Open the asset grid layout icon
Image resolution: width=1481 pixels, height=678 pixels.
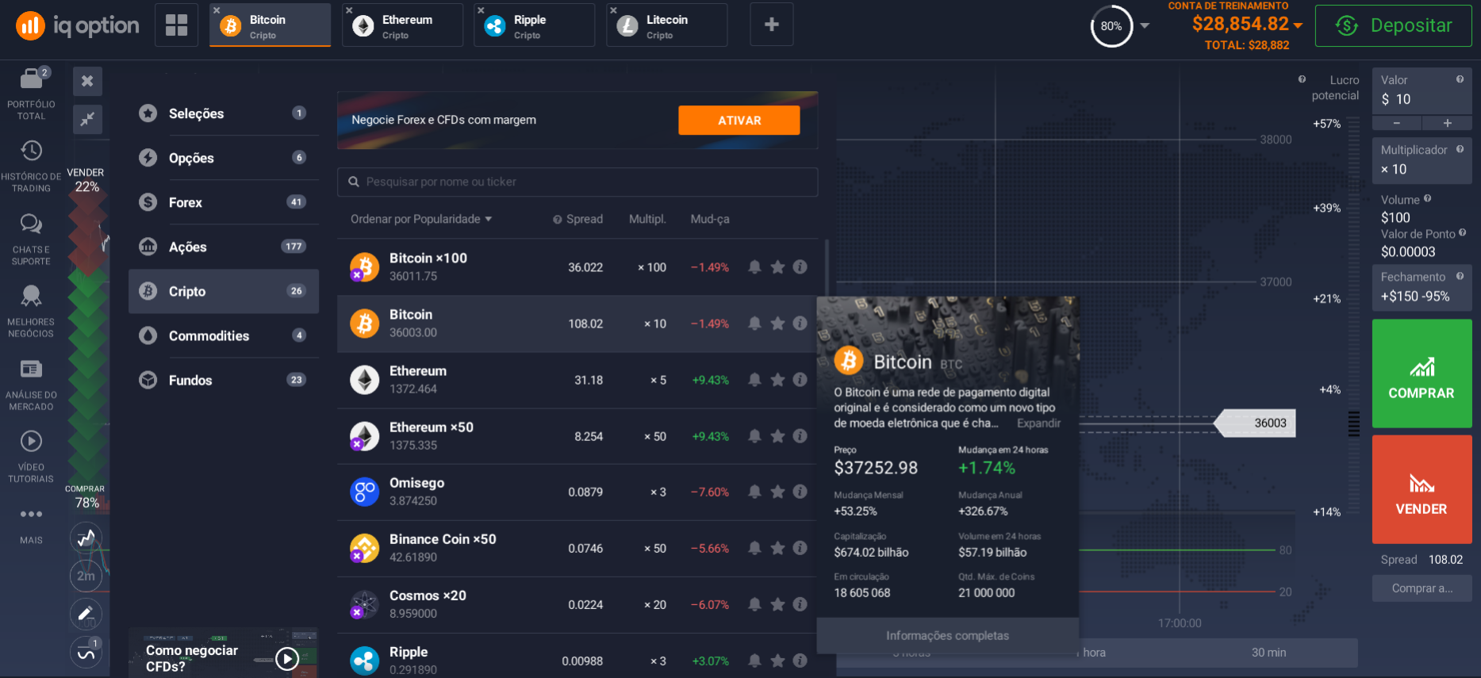click(x=176, y=25)
